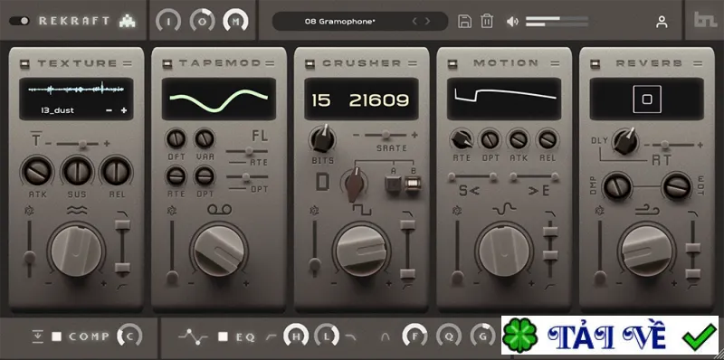Click the brand logo in top right
724x360 pixels.
coord(705,20)
